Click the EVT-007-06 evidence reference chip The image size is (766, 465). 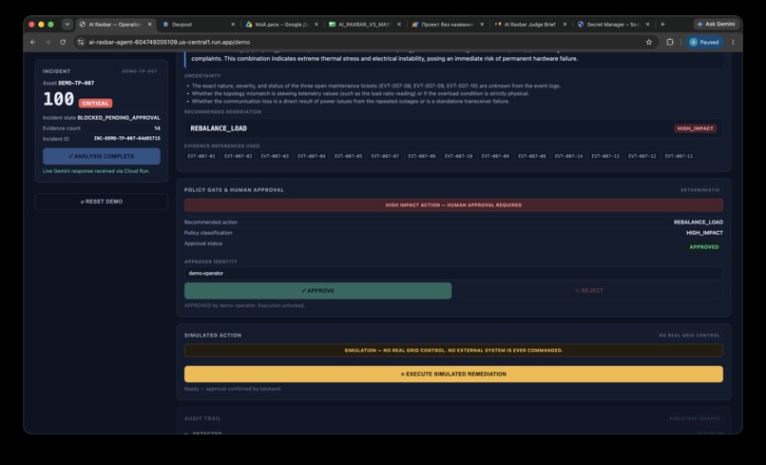pos(422,157)
